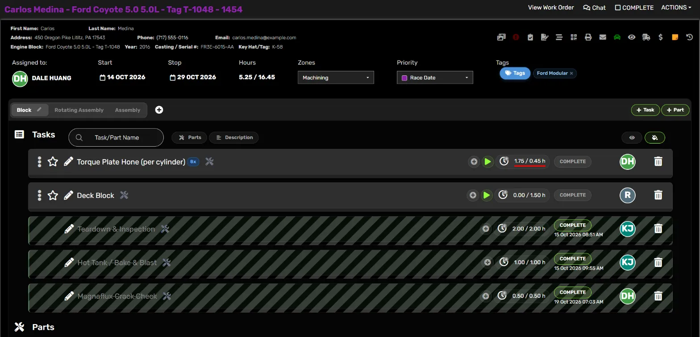Toggle the paint bucket fill button

pos(655,138)
